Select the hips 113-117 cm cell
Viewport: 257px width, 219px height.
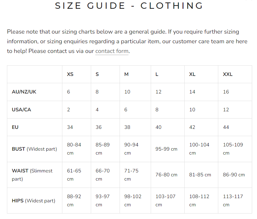pos(233,200)
